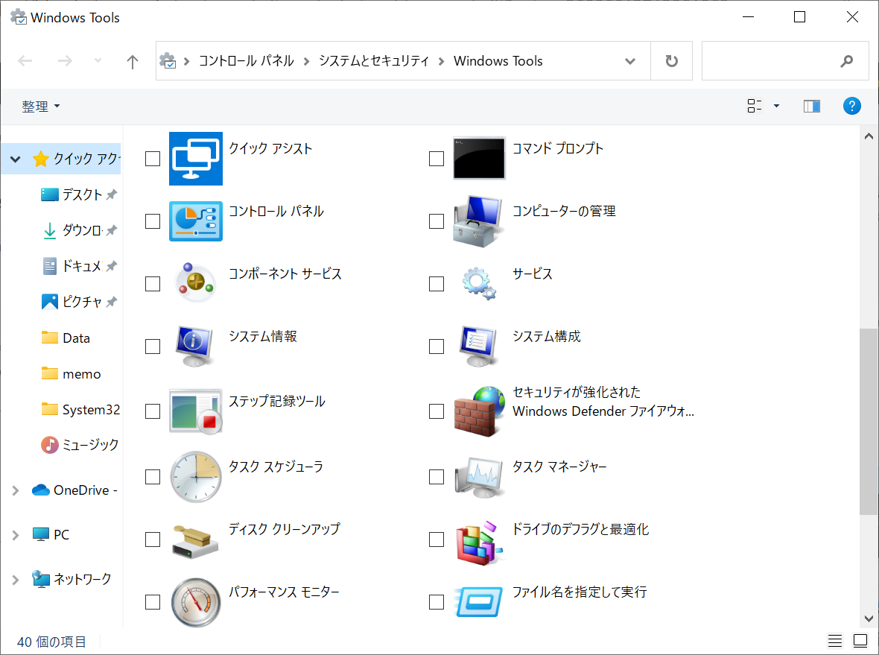Refresh the folder view

click(671, 60)
